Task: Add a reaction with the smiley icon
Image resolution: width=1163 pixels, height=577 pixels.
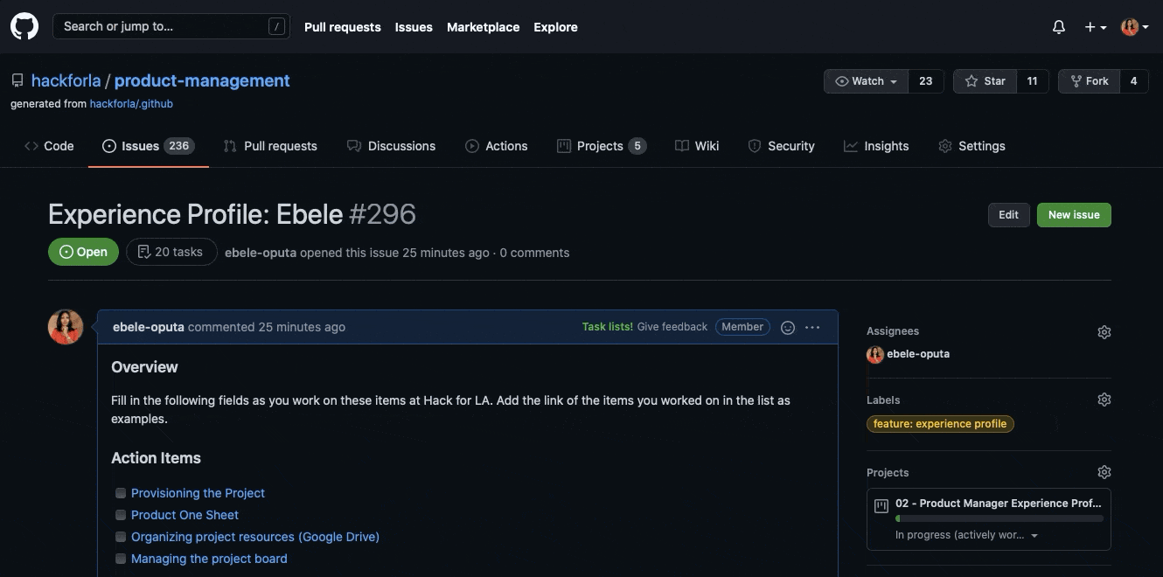Action: [788, 328]
